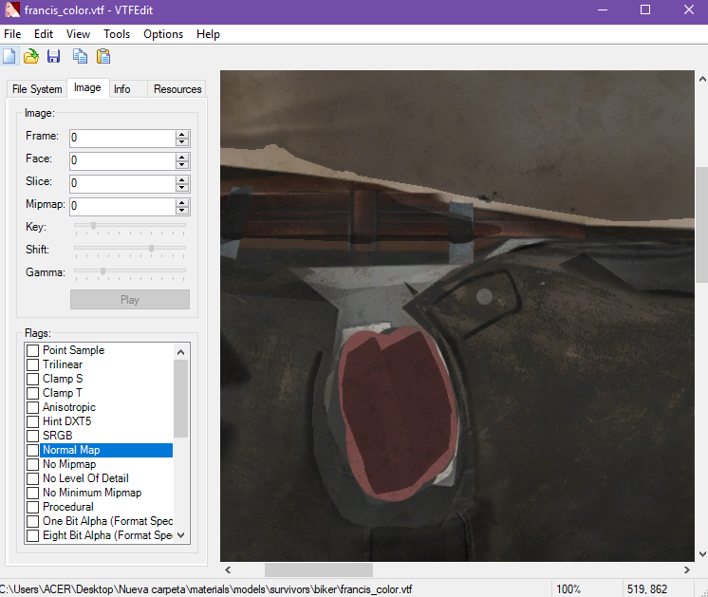Click the Slice value input field
Viewport: 708px width, 597px height.
121,183
